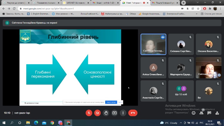Image resolution: width=224 pixels, height=126 pixels.
Task: Open the tab search dropdown arrow
Action: 198,3
